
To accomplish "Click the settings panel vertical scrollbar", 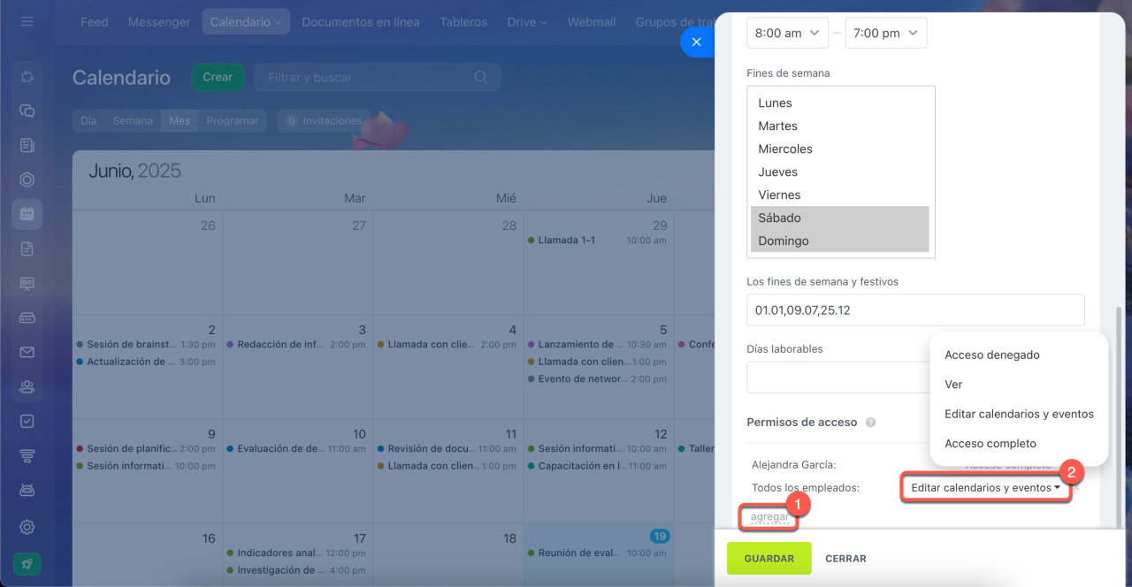I will click(1121, 415).
